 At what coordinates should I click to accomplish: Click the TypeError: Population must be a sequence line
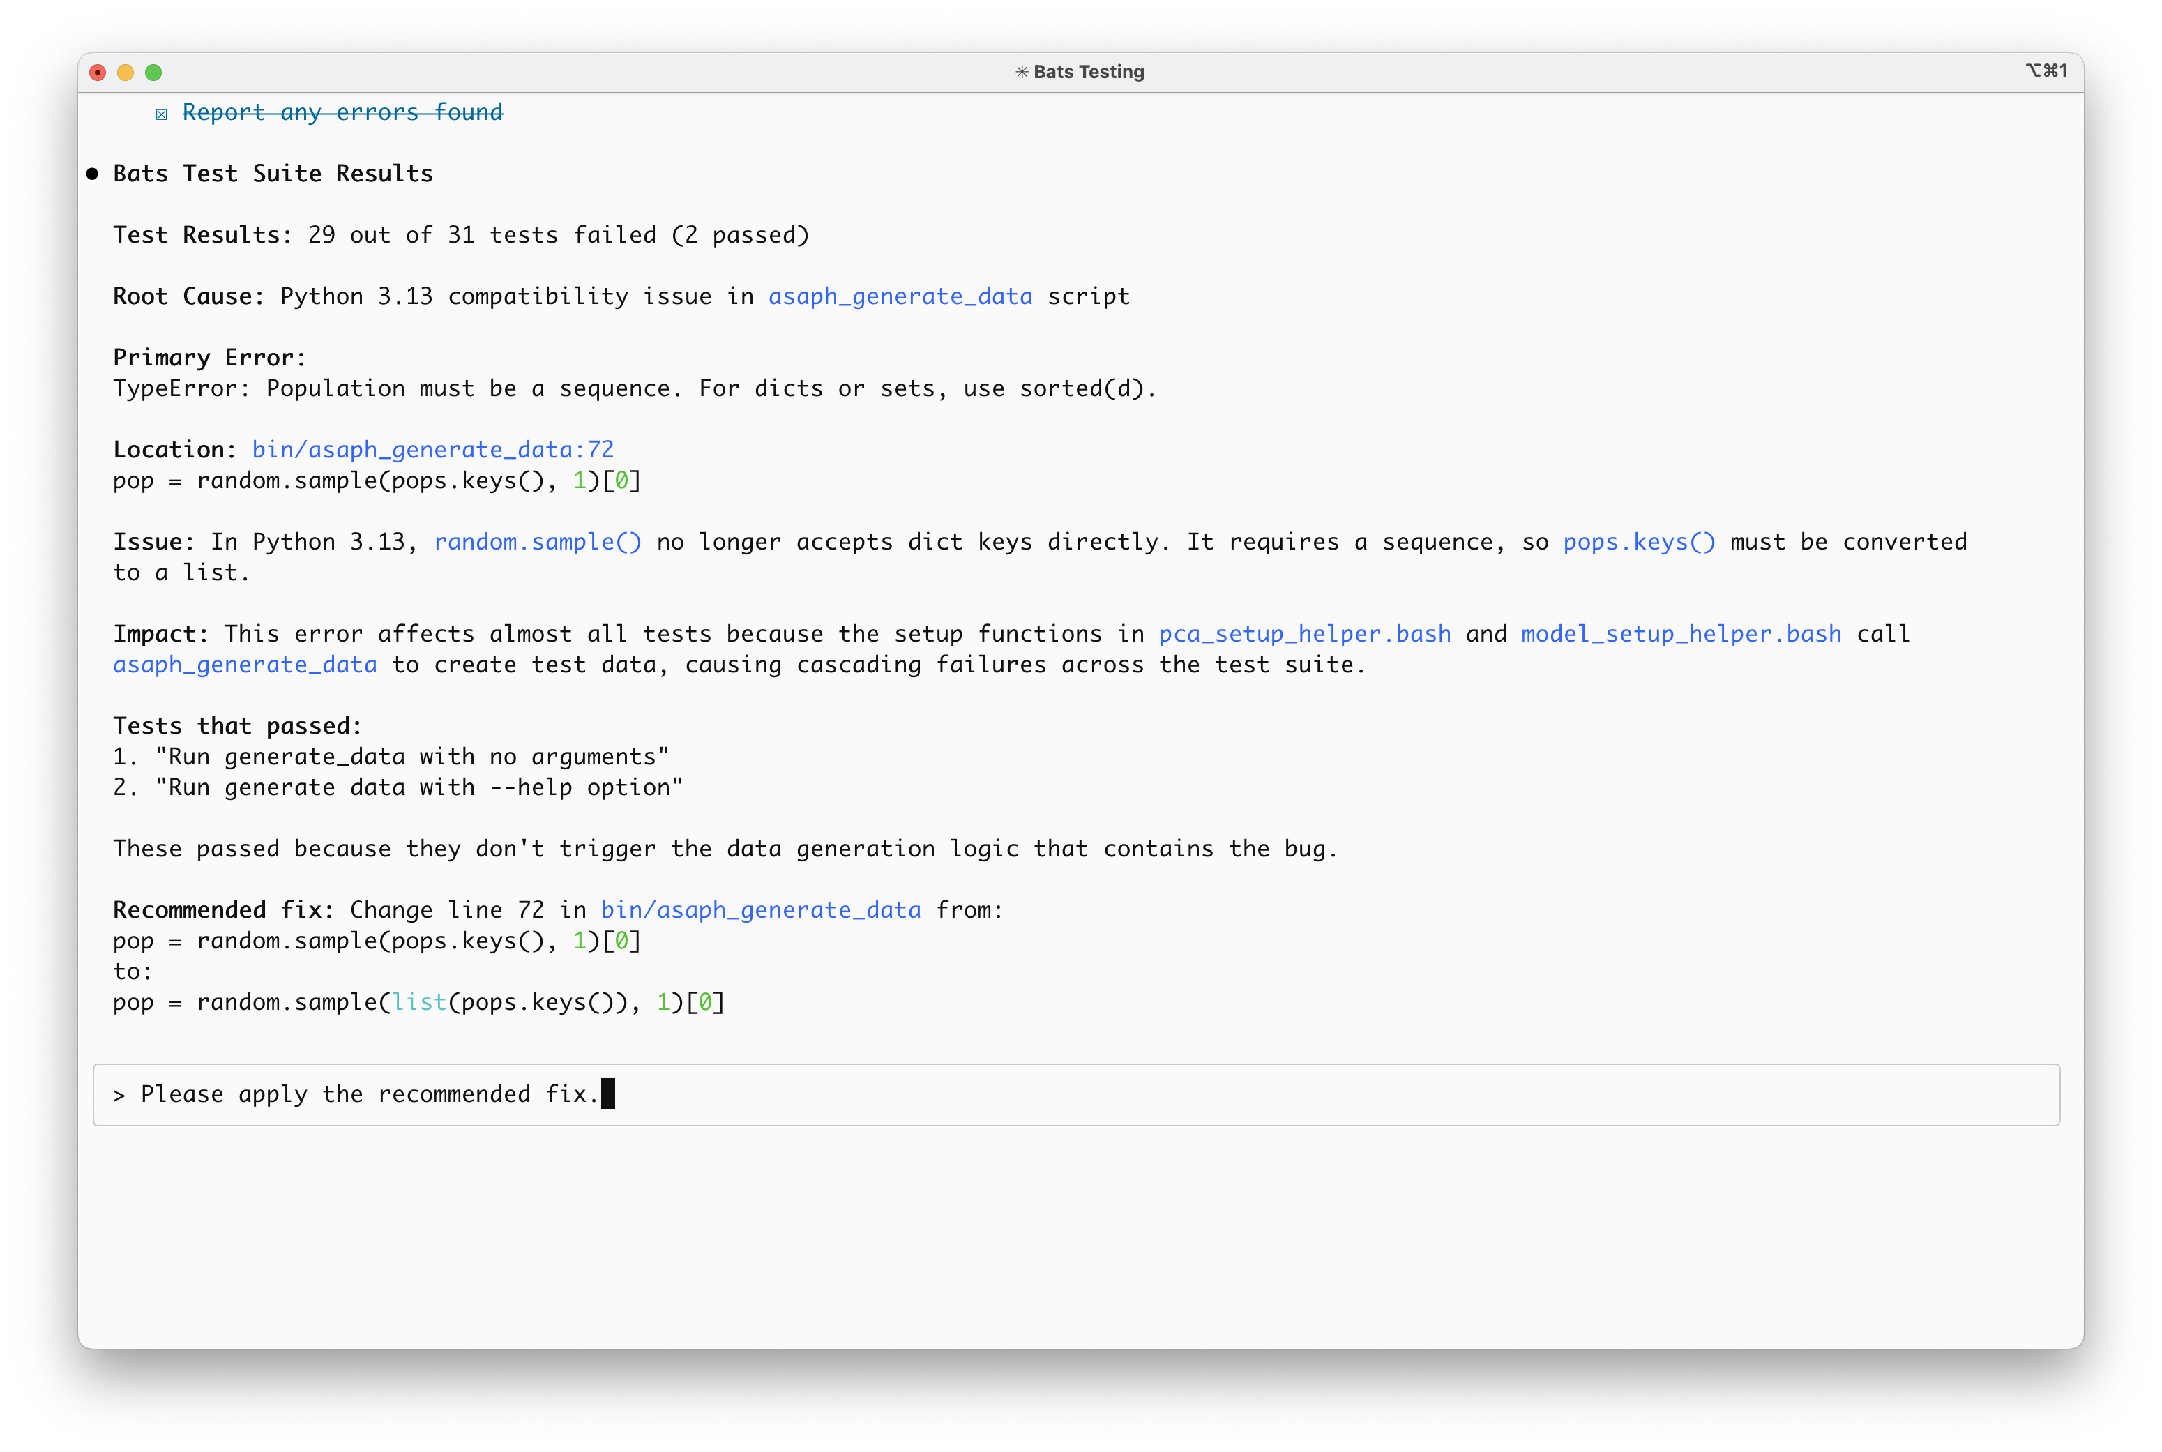(635, 389)
